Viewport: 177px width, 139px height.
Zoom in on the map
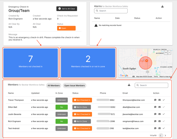[x=166, y=52]
